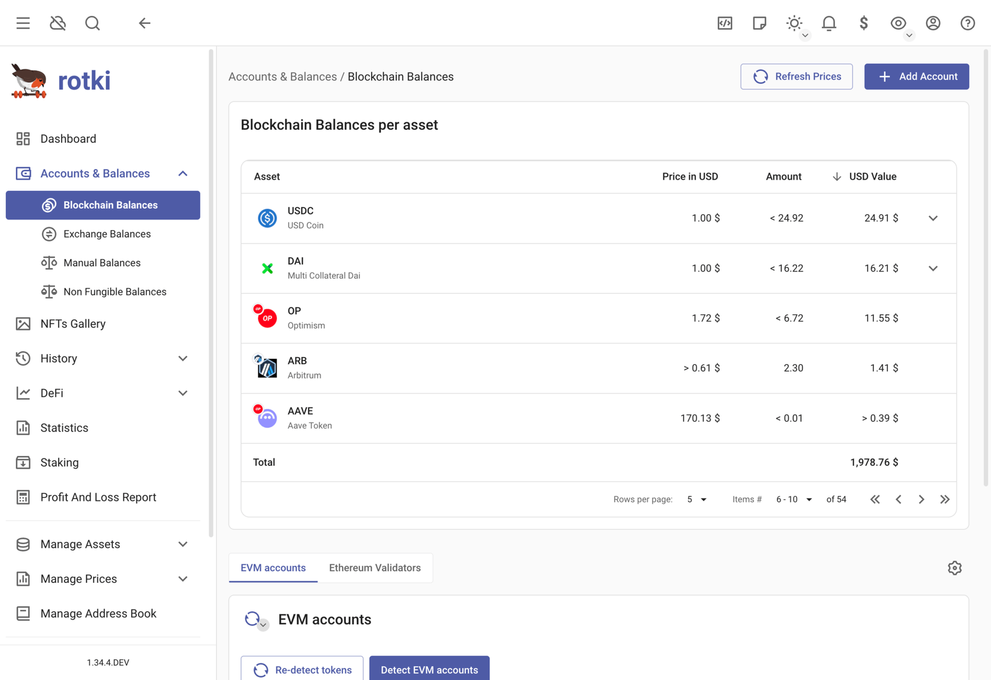This screenshot has height=680, width=991.
Task: Open notifications bell
Action: point(829,23)
